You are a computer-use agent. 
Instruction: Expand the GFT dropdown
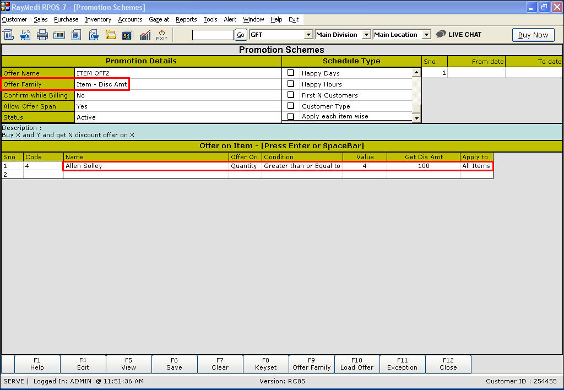(308, 35)
